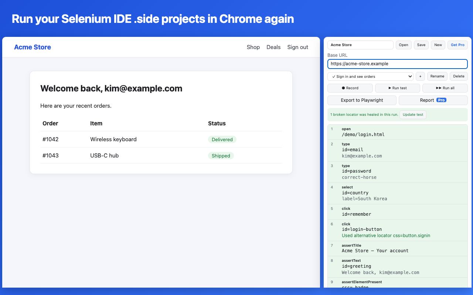473x295 pixels.
Task: Run the current test
Action: (x=398, y=88)
